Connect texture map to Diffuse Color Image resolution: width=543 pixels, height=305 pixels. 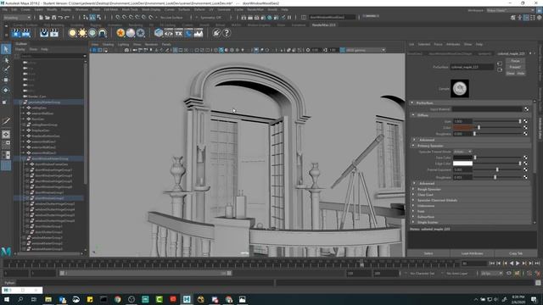coord(525,128)
